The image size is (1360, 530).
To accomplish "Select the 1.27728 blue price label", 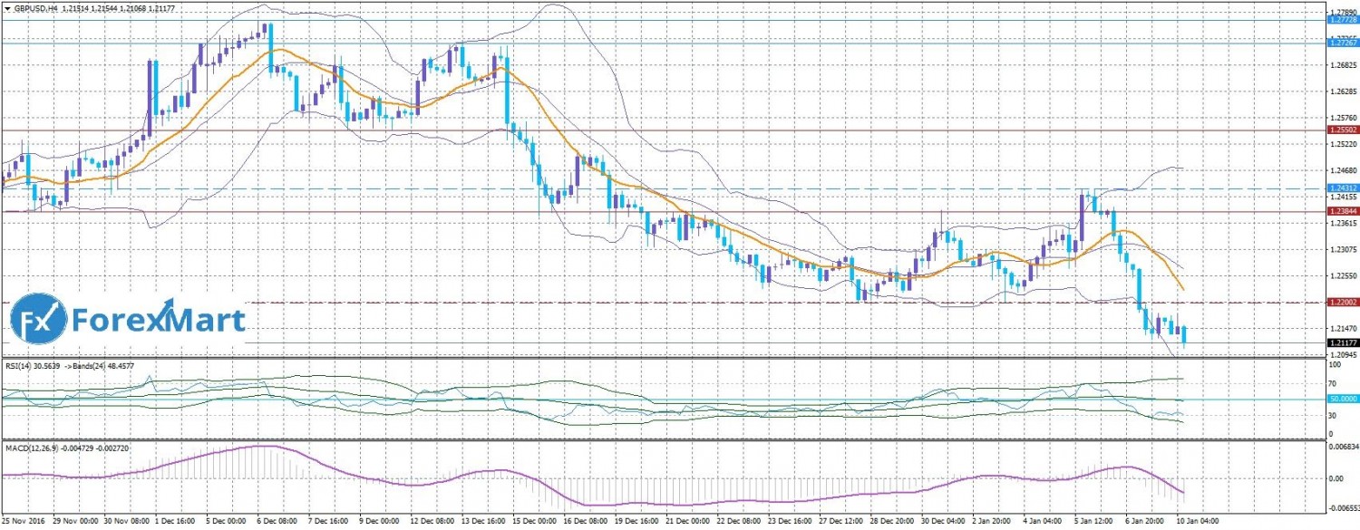I will tap(1342, 18).
